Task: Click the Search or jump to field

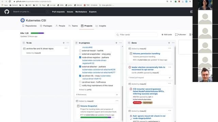Action: (30, 12)
